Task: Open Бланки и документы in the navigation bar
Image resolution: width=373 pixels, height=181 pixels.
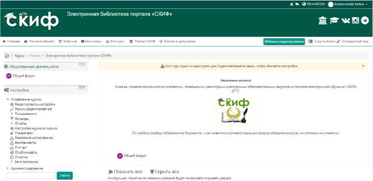Action: (x=177, y=41)
